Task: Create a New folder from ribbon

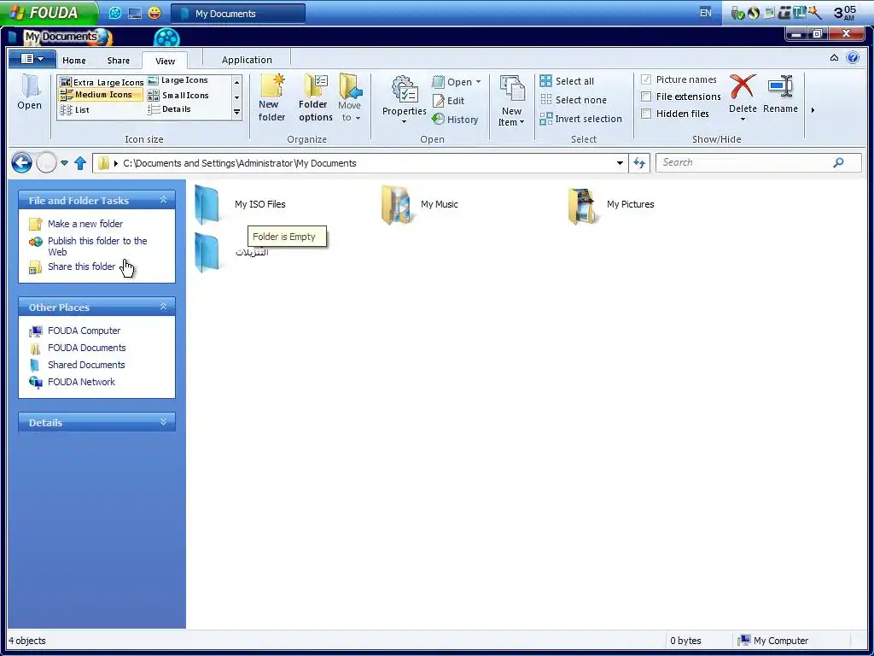Action: click(x=272, y=98)
